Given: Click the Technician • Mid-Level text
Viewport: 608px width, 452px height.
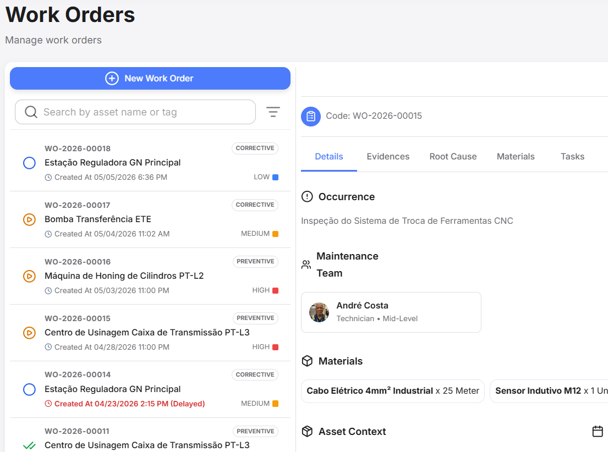Looking at the screenshot, I should click(x=377, y=318).
